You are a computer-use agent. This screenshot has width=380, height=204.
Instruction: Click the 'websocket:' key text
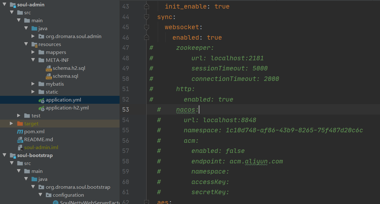click(x=183, y=27)
